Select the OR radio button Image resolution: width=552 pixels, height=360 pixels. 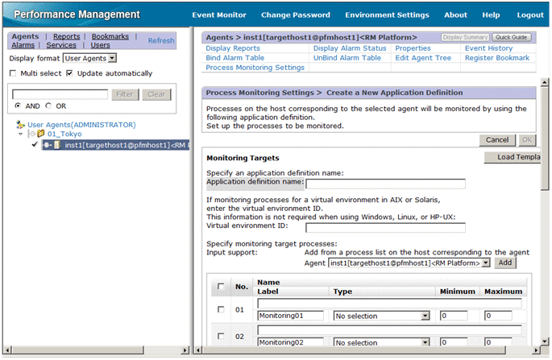click(48, 106)
